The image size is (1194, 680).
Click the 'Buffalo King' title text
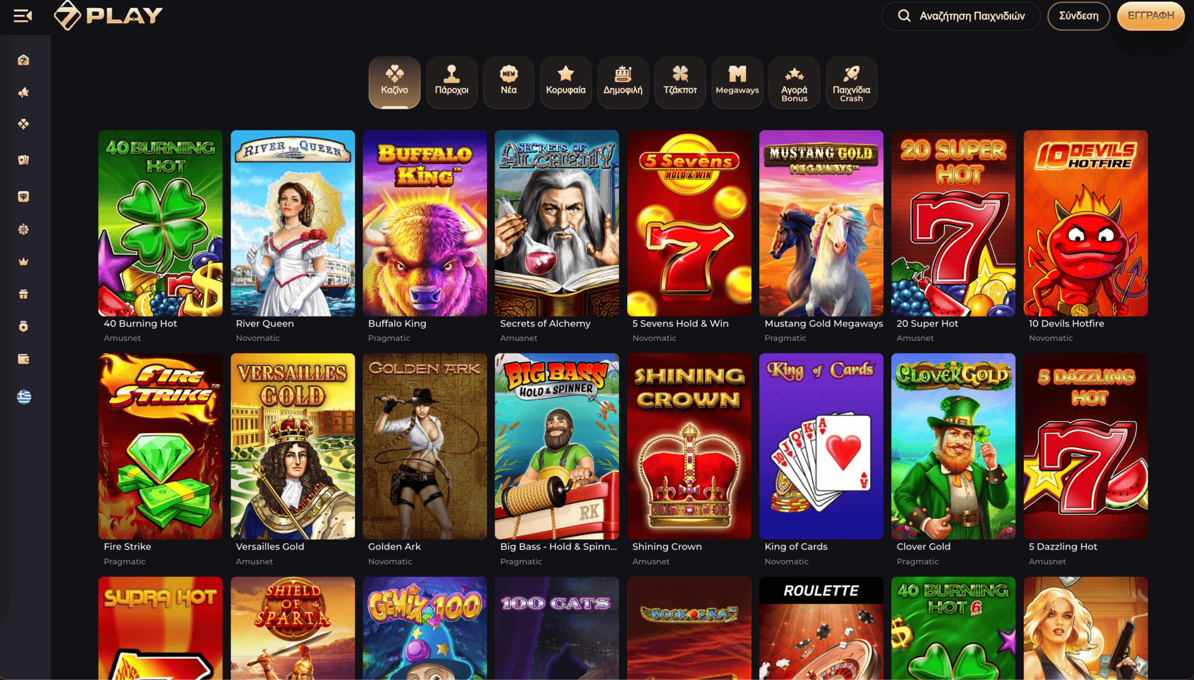click(397, 323)
